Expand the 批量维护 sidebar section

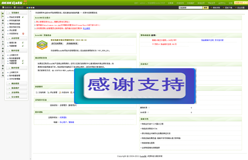pyautogui.click(x=17, y=88)
